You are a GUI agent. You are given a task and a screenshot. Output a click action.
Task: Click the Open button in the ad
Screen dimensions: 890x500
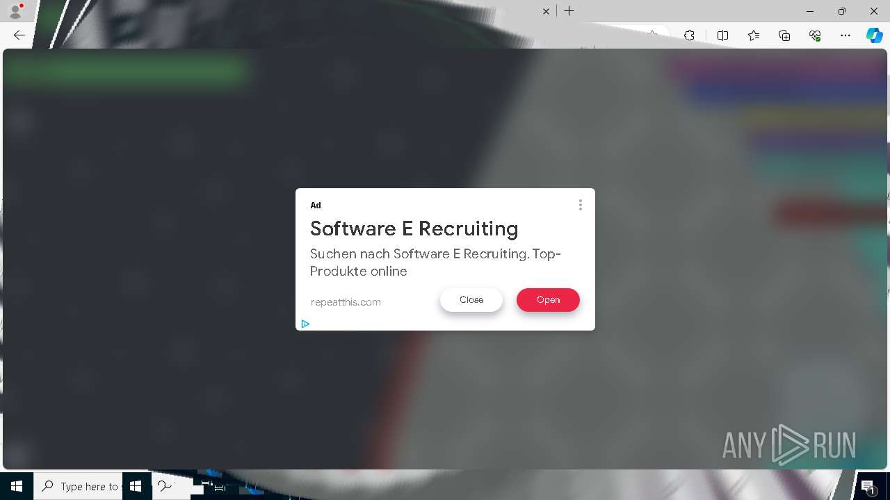coord(548,300)
